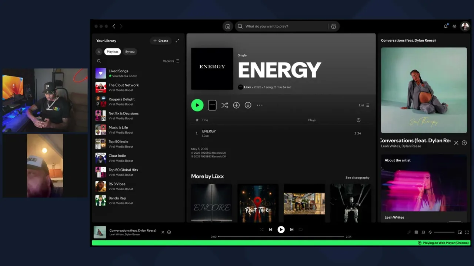Toggle repeat in the player bar
Image resolution: width=474 pixels, height=266 pixels.
pos(301,229)
